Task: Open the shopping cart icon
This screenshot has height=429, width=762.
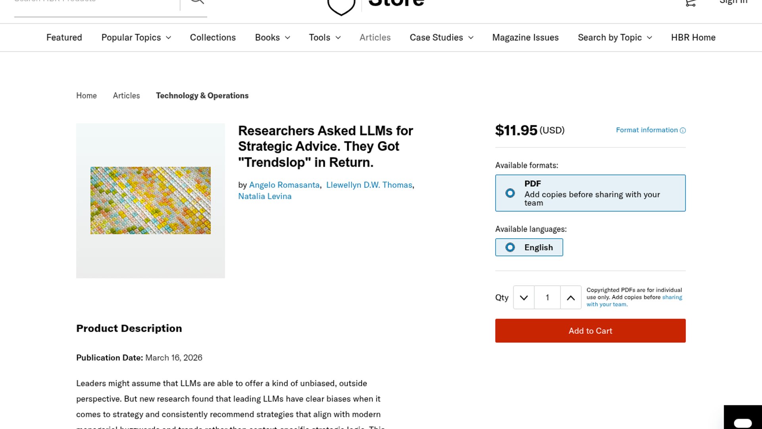Action: [691, 3]
